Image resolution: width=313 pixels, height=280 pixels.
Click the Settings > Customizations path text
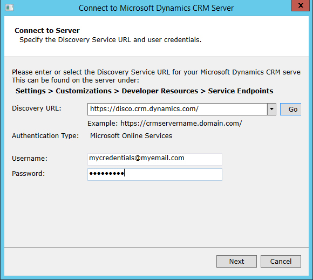[144, 91]
